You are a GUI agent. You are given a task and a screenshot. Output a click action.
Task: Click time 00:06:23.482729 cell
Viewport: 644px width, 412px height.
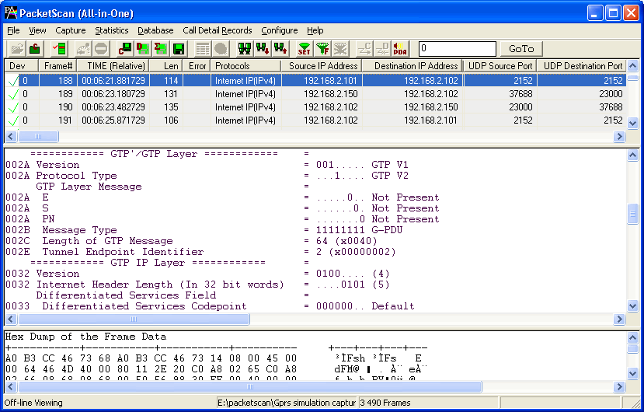tap(113, 107)
